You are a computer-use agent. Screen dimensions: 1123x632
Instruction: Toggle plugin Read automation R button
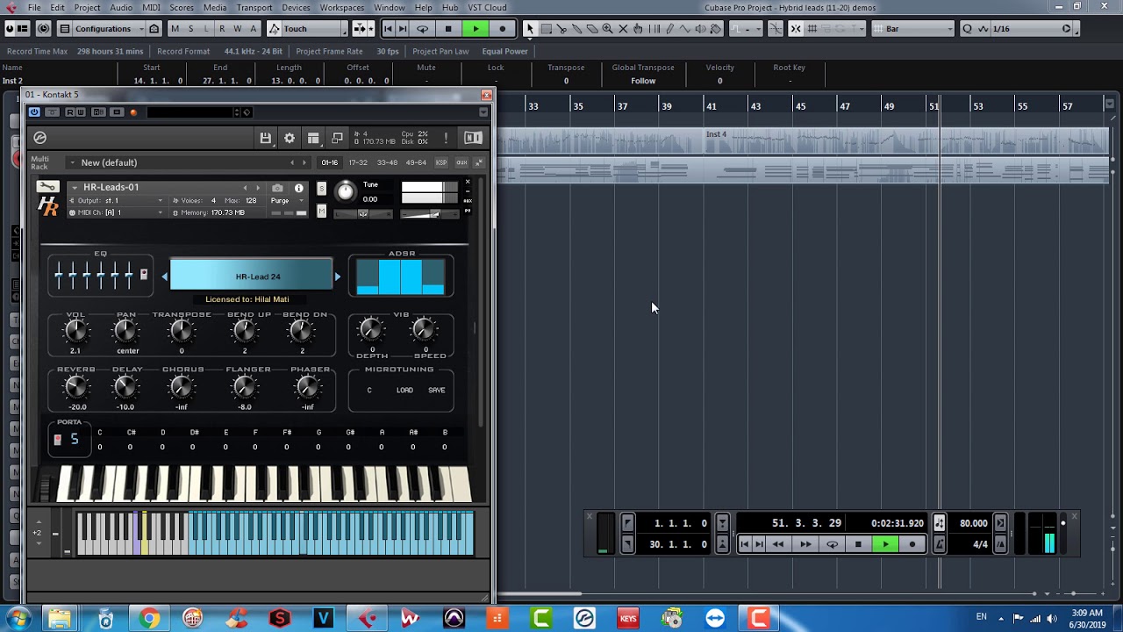pos(69,112)
